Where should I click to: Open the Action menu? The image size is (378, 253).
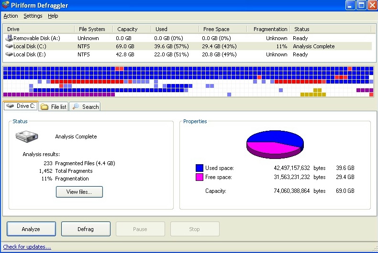11,16
